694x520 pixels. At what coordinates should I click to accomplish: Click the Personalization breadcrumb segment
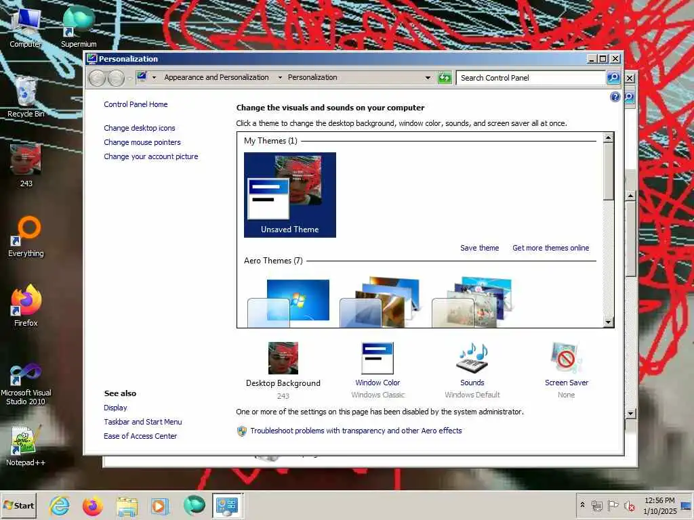pos(312,77)
